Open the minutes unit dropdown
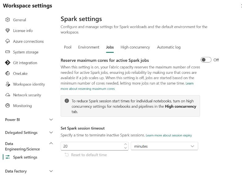 pyautogui.click(x=164, y=146)
